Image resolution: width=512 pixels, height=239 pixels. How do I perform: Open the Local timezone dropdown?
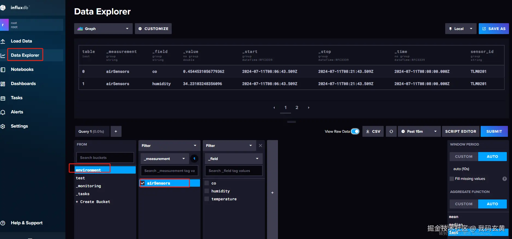pyautogui.click(x=461, y=29)
